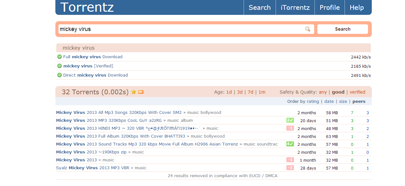The width and height of the screenshot is (405, 186).
Task: Click the 63 MB size value
Action: click(x=332, y=136)
